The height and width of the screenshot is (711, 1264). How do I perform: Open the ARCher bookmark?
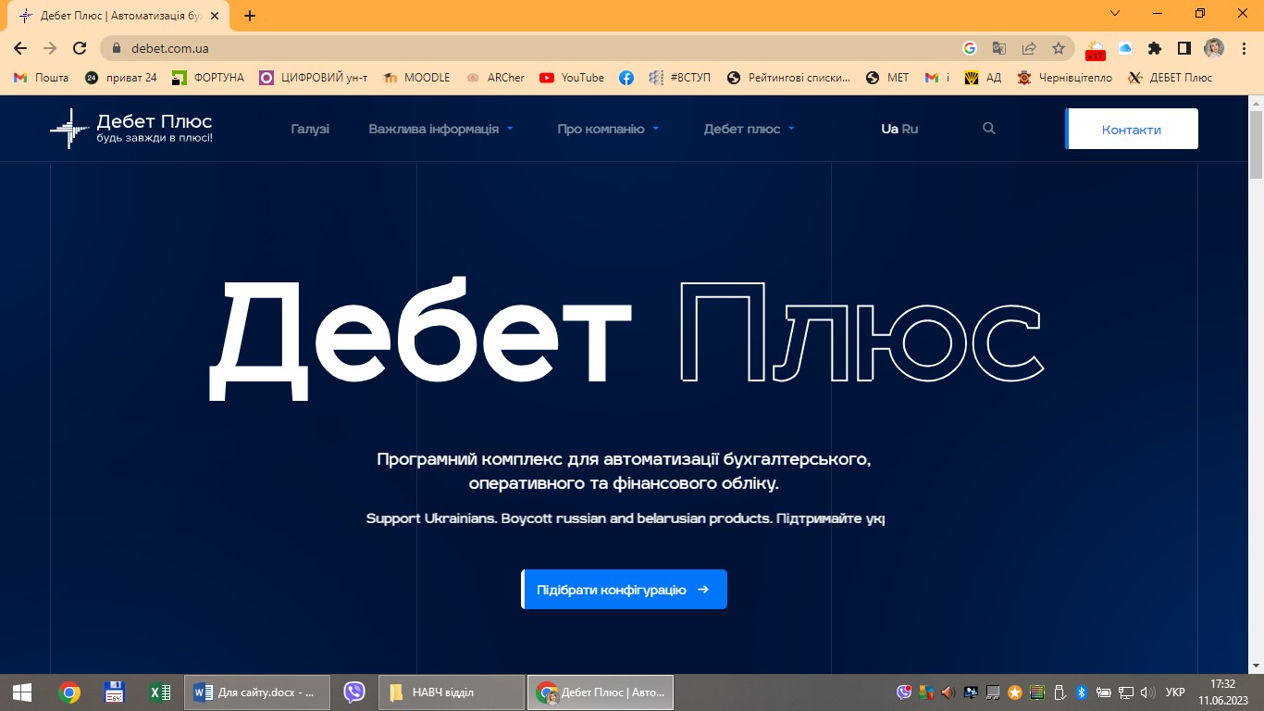pos(495,78)
